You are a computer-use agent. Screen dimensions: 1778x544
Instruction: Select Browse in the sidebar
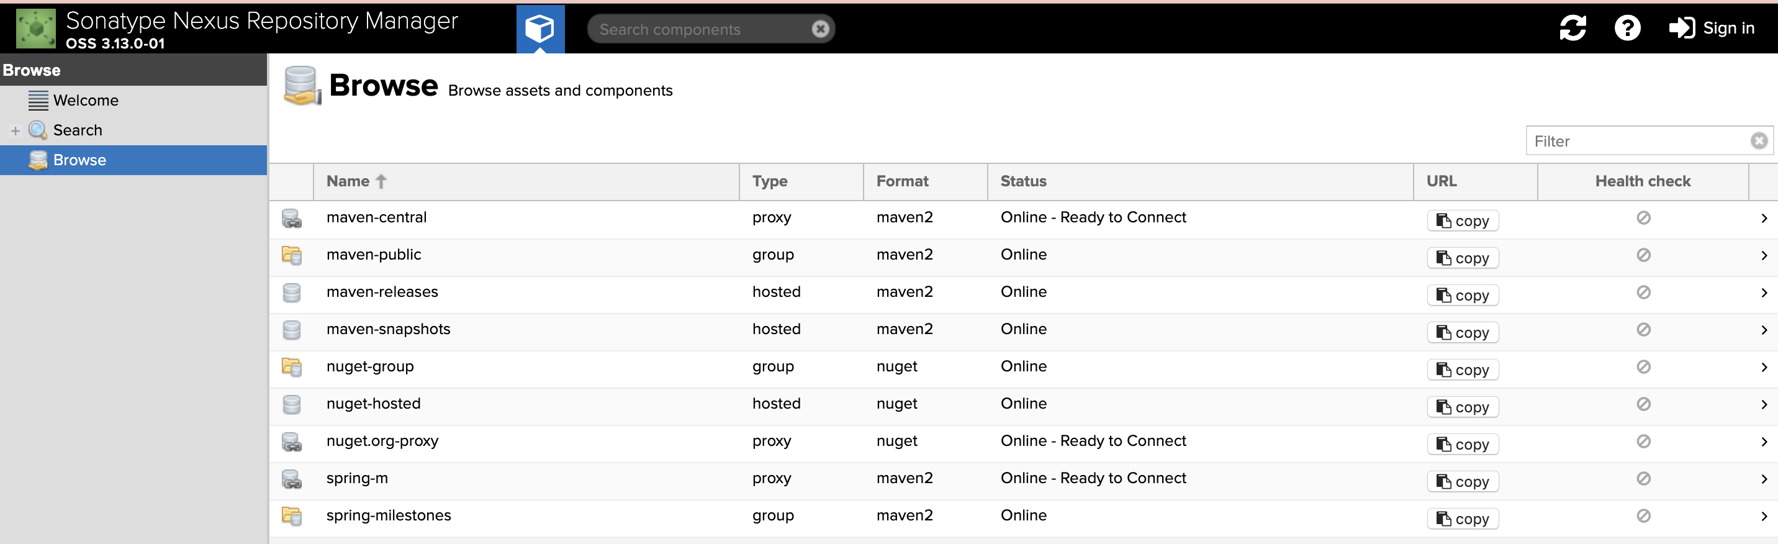coord(133,160)
